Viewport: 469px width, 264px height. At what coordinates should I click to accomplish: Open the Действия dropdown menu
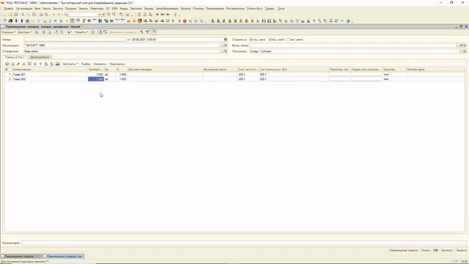click(x=24, y=32)
